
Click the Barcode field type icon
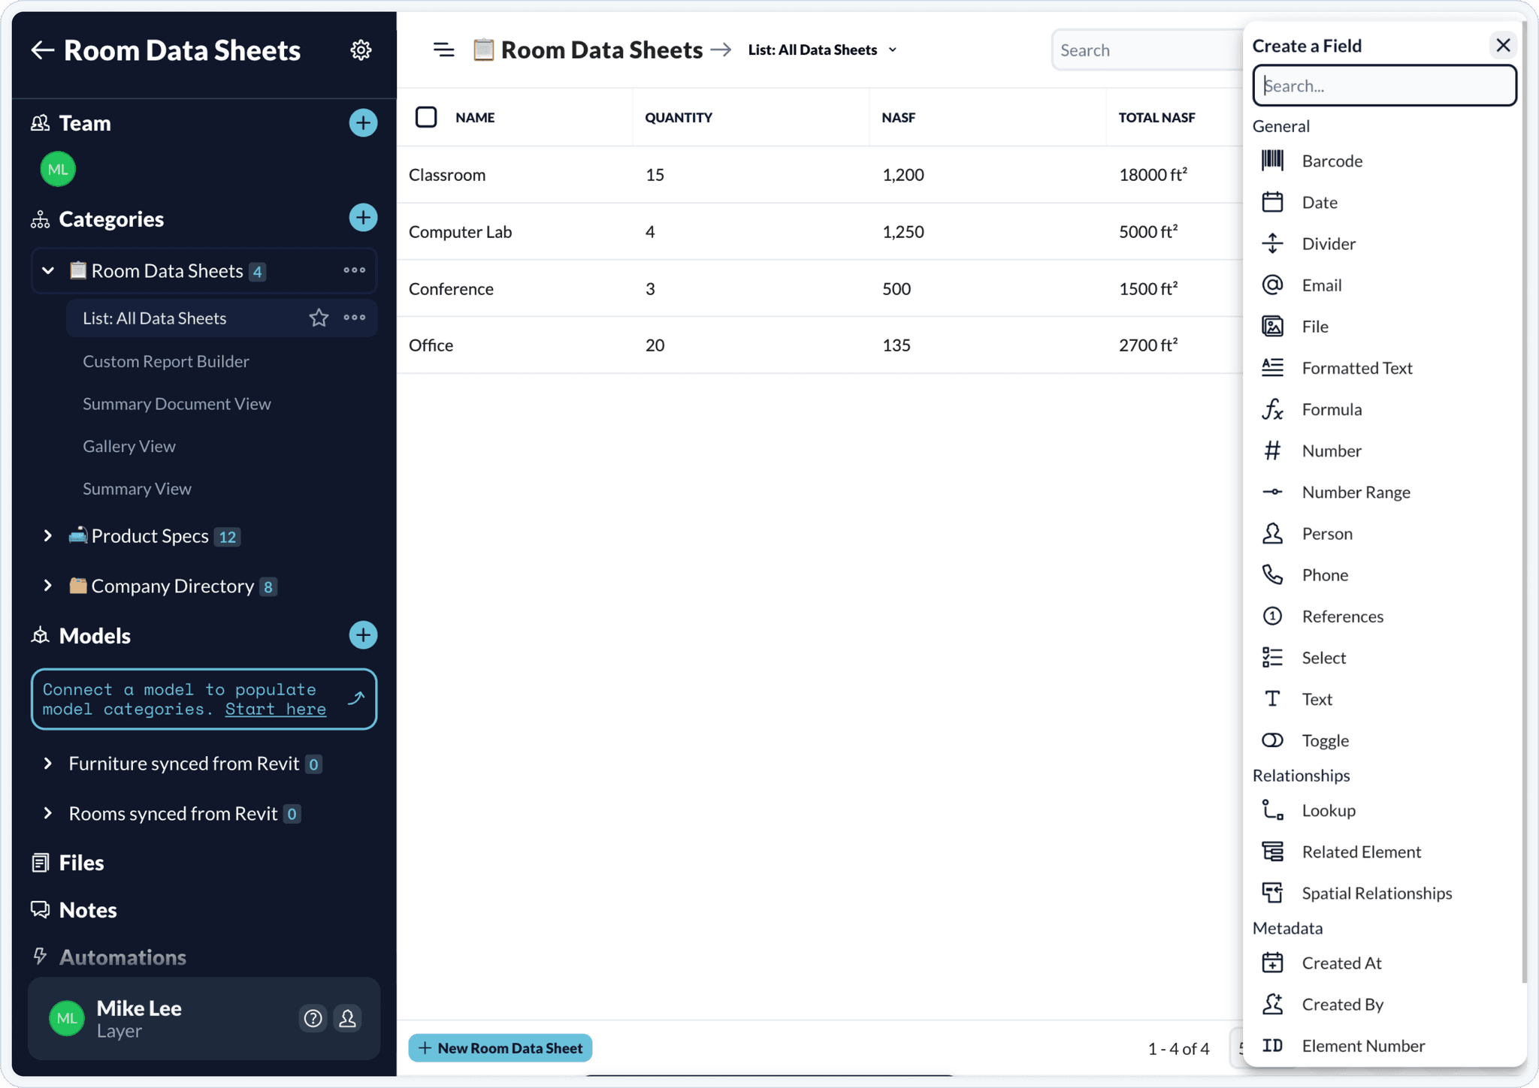pyautogui.click(x=1273, y=160)
